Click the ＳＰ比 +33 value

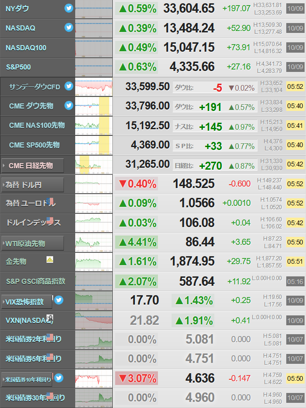click(x=213, y=146)
